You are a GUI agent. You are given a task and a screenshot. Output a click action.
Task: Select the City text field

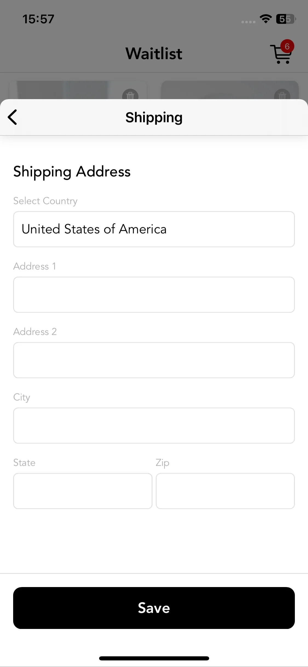tap(154, 426)
